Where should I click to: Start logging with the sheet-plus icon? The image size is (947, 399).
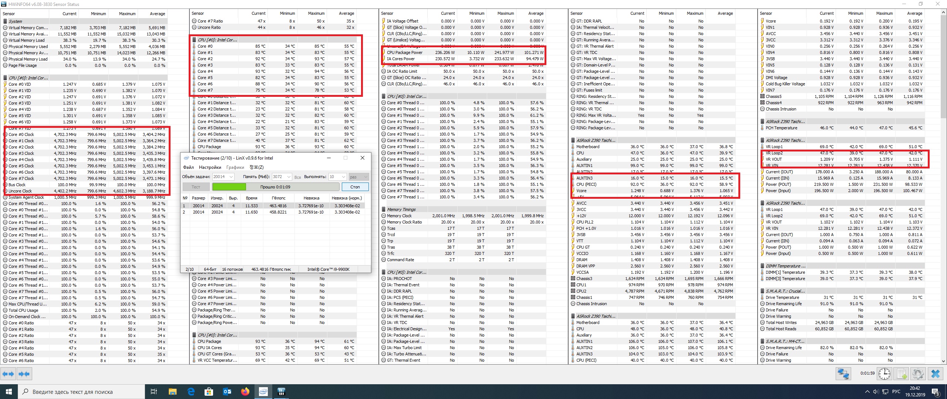pyautogui.click(x=902, y=374)
